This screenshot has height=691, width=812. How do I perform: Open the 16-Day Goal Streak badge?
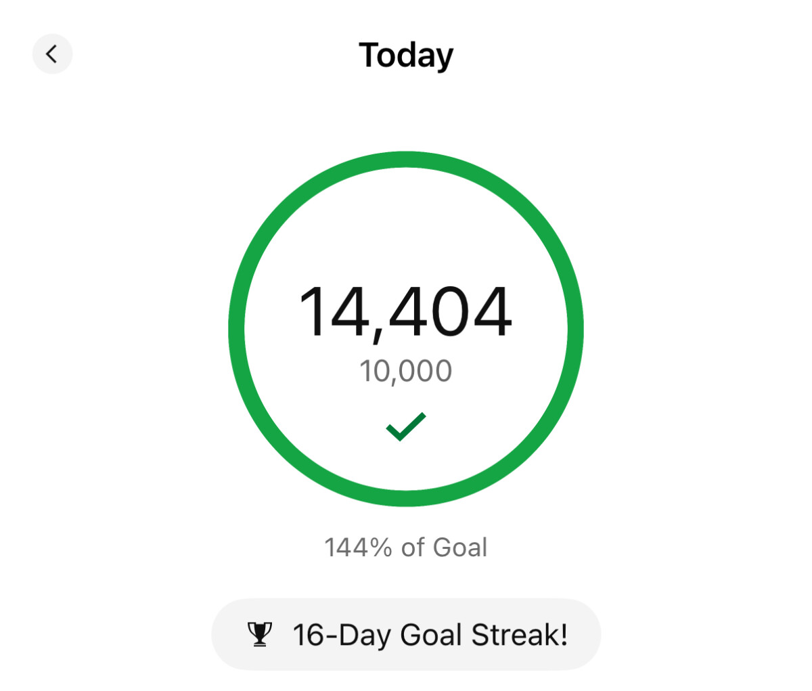click(406, 634)
